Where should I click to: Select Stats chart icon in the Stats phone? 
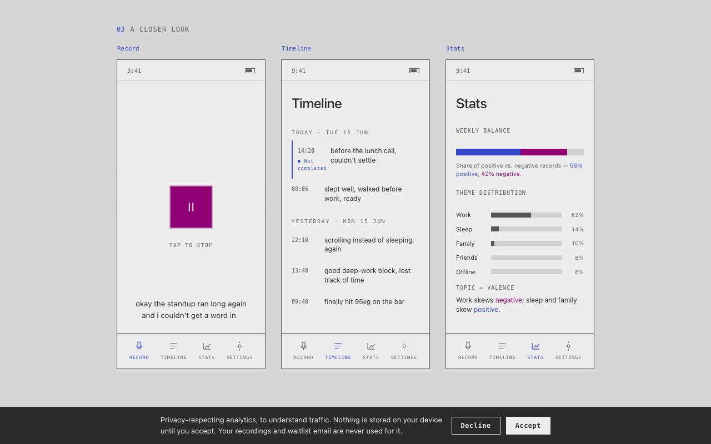(535, 346)
